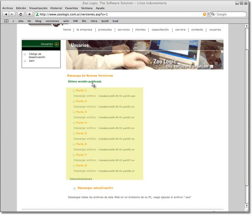The width and height of the screenshot is (252, 215).
Task: Open the Ventana menu
Action: [87, 8]
